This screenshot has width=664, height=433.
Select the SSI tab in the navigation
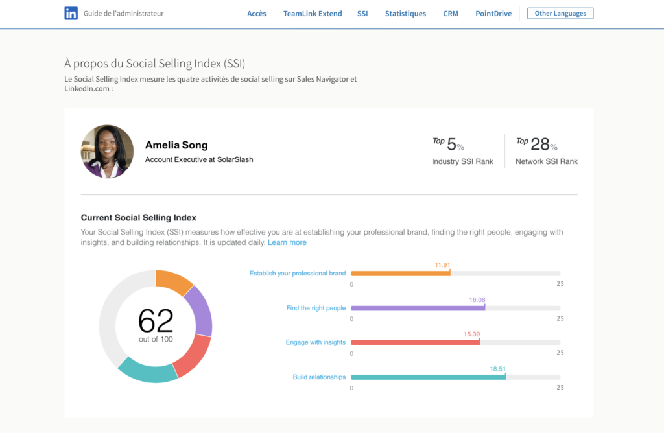(362, 13)
